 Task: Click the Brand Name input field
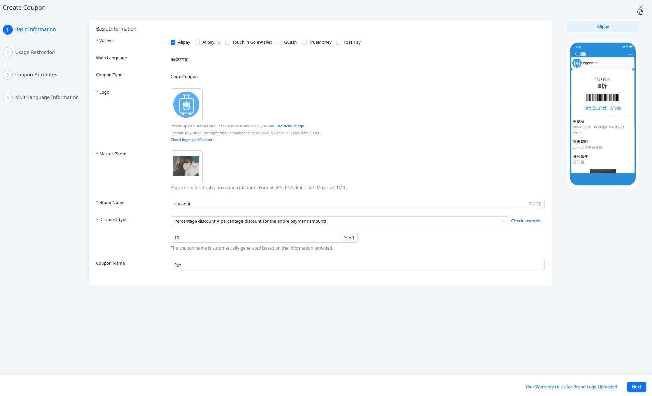(349, 204)
